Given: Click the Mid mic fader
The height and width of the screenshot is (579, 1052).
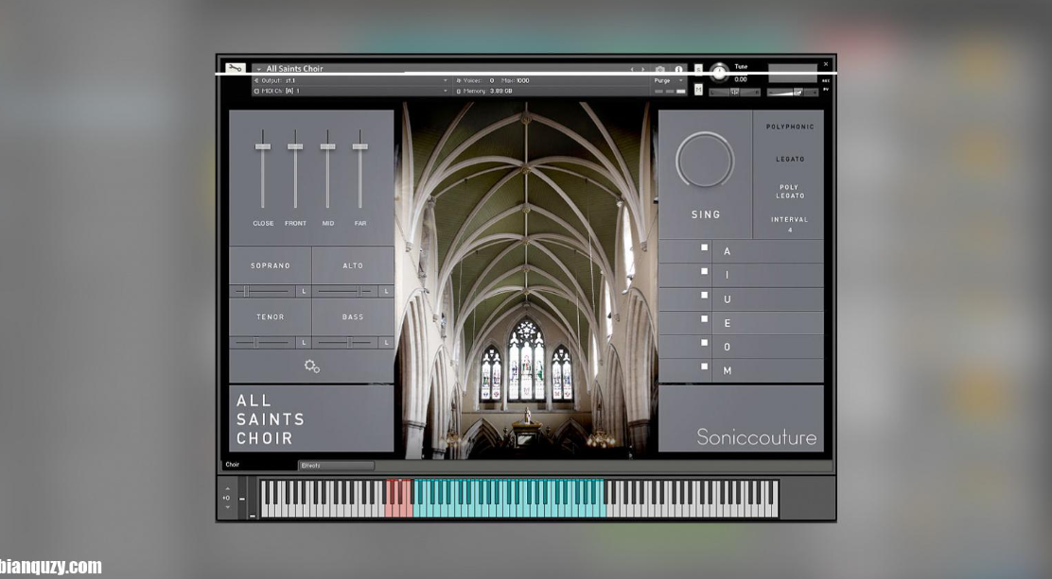Looking at the screenshot, I should pos(328,146).
